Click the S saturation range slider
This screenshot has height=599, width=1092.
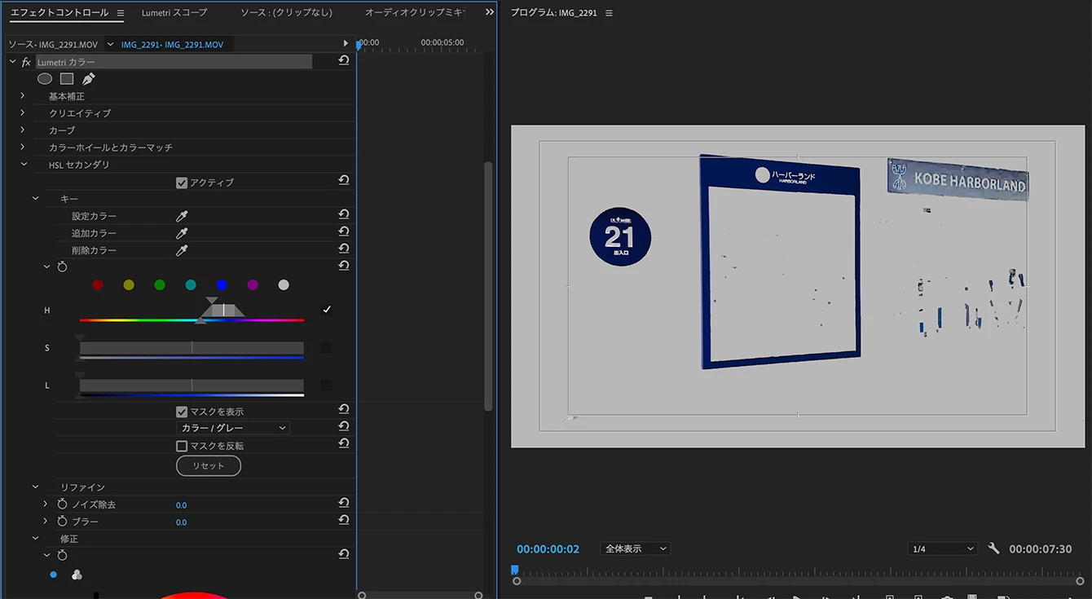192,348
